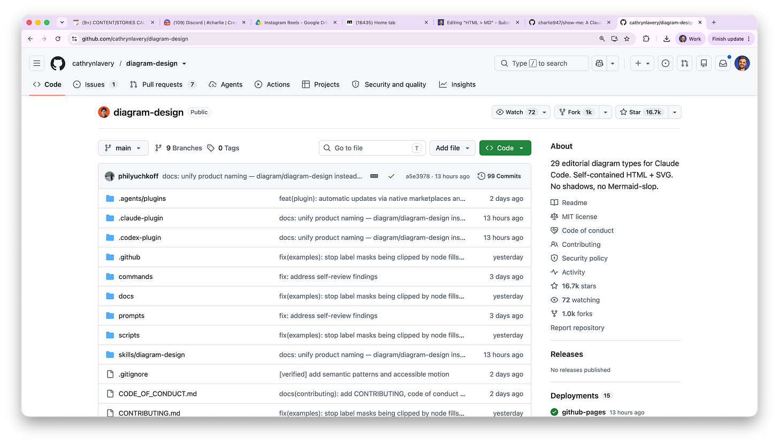This screenshot has width=779, height=445.
Task: Open the green Code dropdown button
Action: [x=505, y=148]
